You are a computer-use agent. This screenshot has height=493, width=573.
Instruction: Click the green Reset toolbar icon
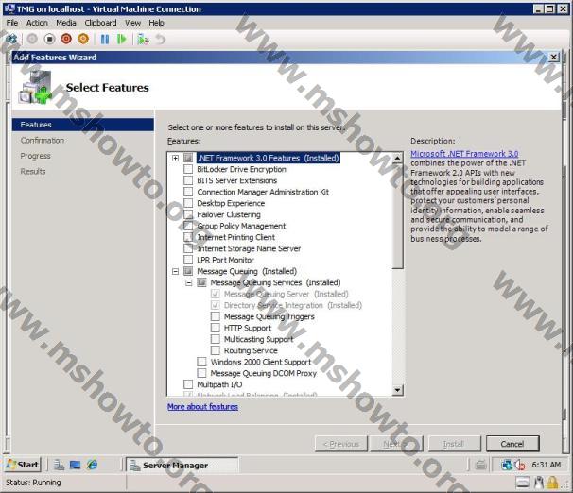122,39
